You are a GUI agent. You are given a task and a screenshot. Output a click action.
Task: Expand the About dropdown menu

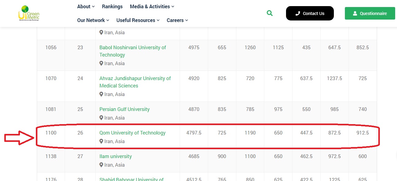pos(86,6)
